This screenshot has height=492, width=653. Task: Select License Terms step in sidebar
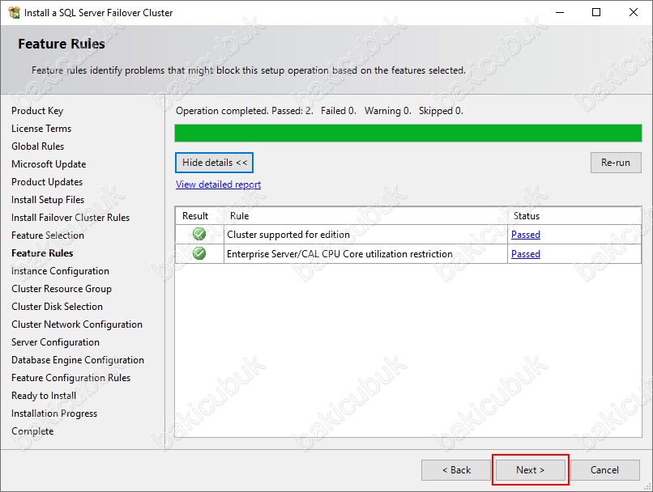pyautogui.click(x=41, y=129)
